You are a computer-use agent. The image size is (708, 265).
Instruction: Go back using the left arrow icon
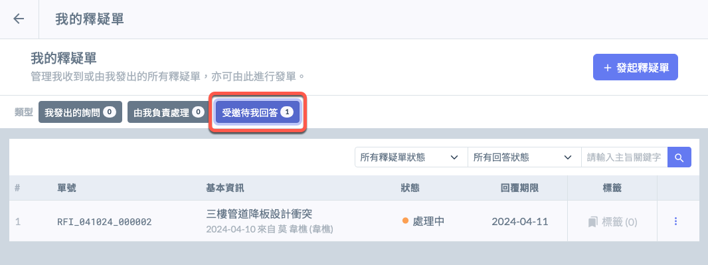(19, 19)
